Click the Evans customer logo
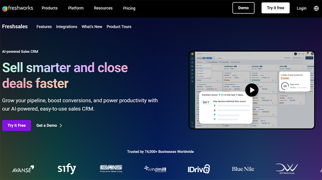The width and height of the screenshot is (322, 180). (x=111, y=169)
